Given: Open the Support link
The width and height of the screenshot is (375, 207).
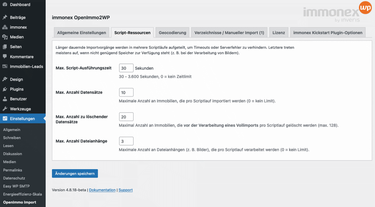Looking at the screenshot, I should 126,190.
